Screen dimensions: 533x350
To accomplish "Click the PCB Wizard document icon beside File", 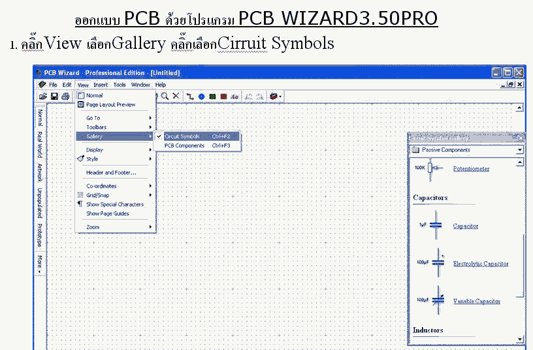I will click(42, 84).
